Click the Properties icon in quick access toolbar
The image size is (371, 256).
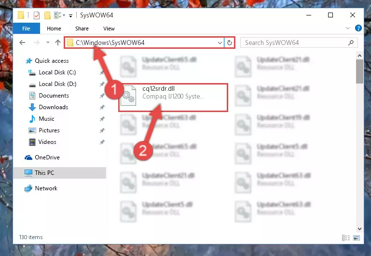pyautogui.click(x=37, y=15)
